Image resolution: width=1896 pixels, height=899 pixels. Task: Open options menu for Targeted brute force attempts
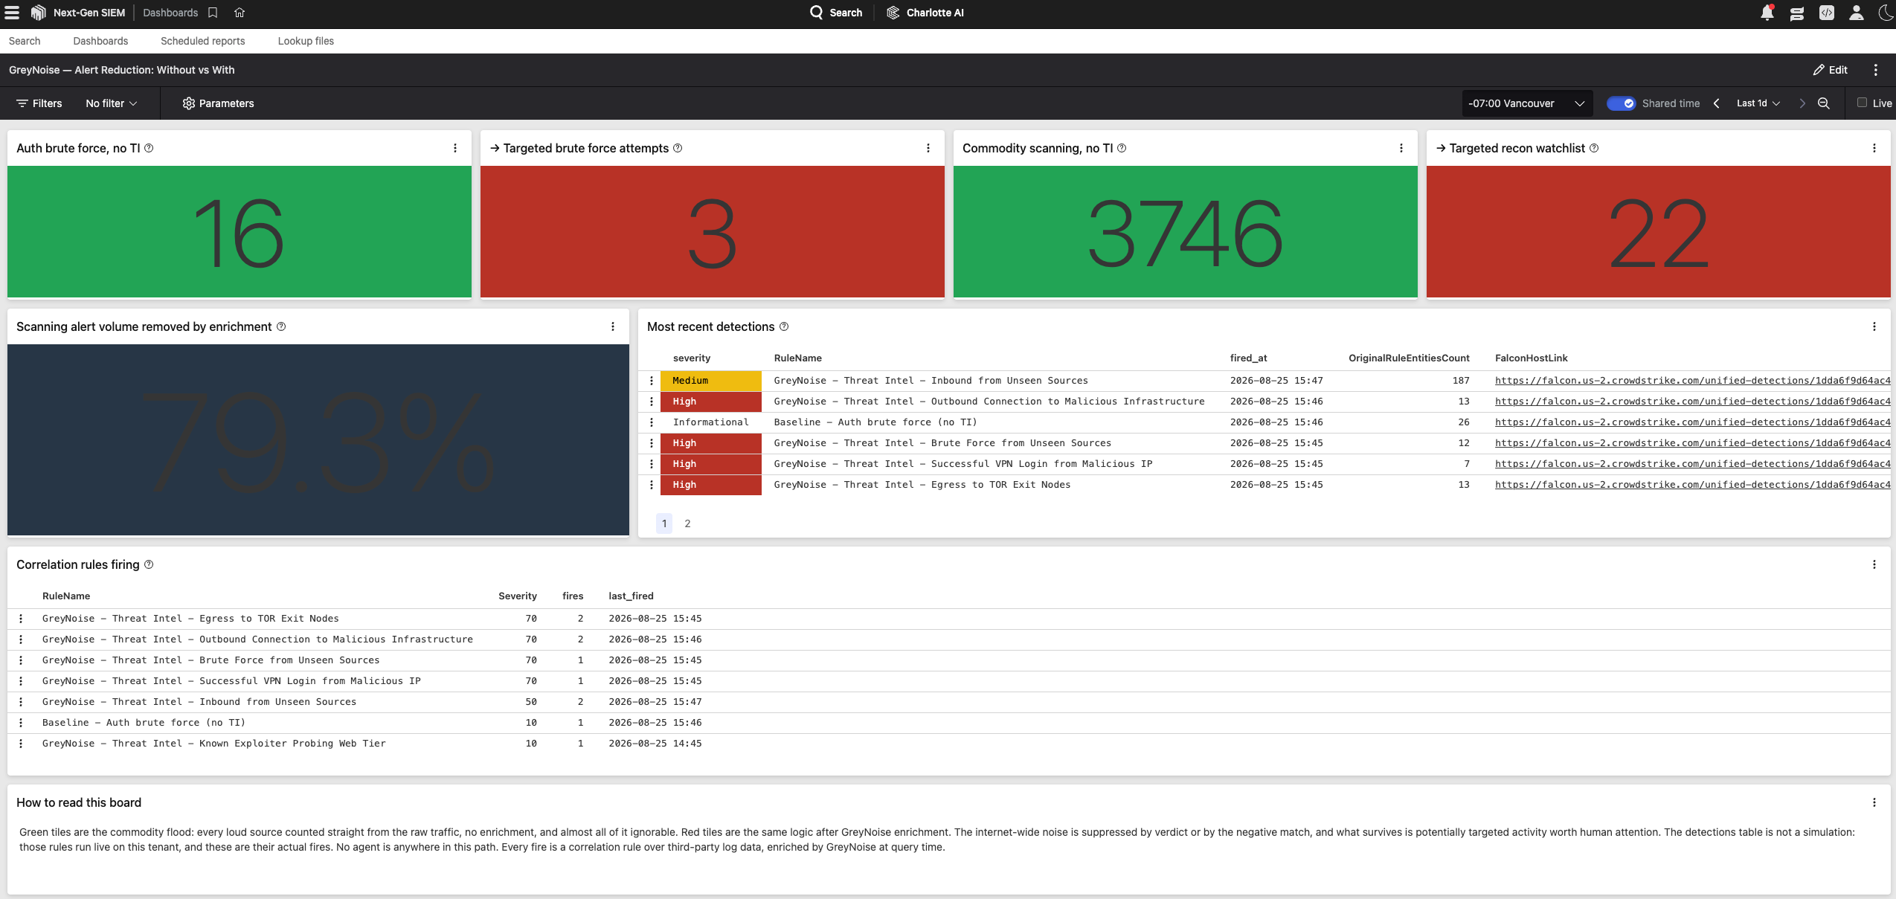pyautogui.click(x=928, y=148)
